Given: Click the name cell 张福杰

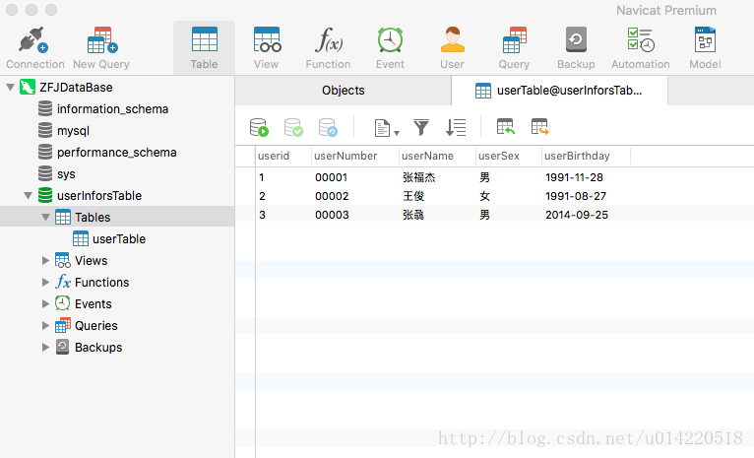Looking at the screenshot, I should 419,177.
